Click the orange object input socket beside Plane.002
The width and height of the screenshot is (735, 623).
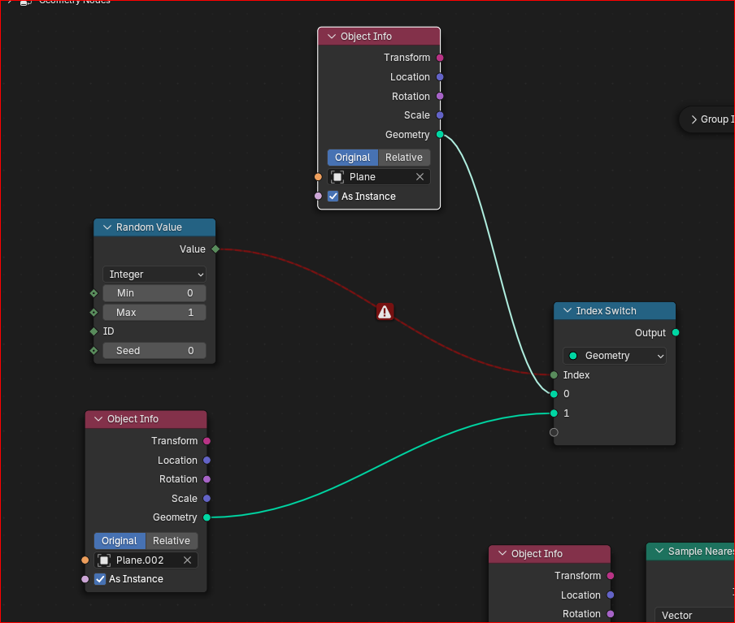[85, 560]
